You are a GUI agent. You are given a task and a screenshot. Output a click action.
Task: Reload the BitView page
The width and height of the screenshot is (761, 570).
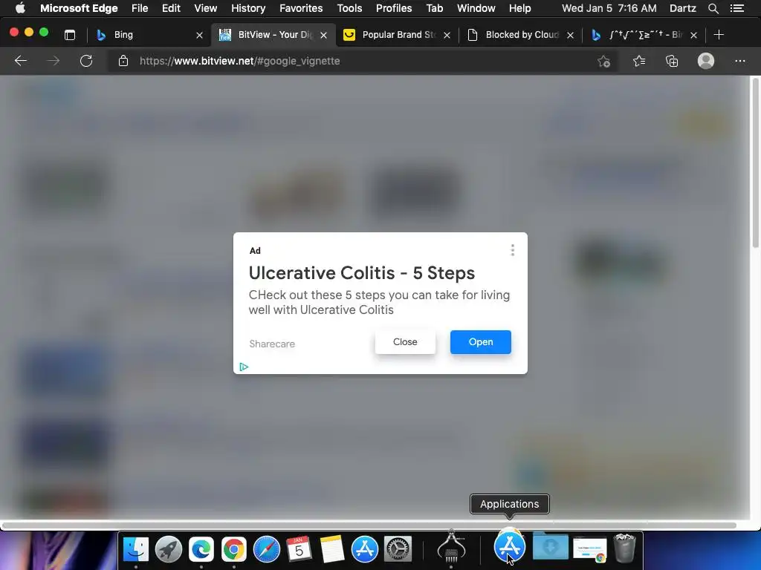click(86, 61)
